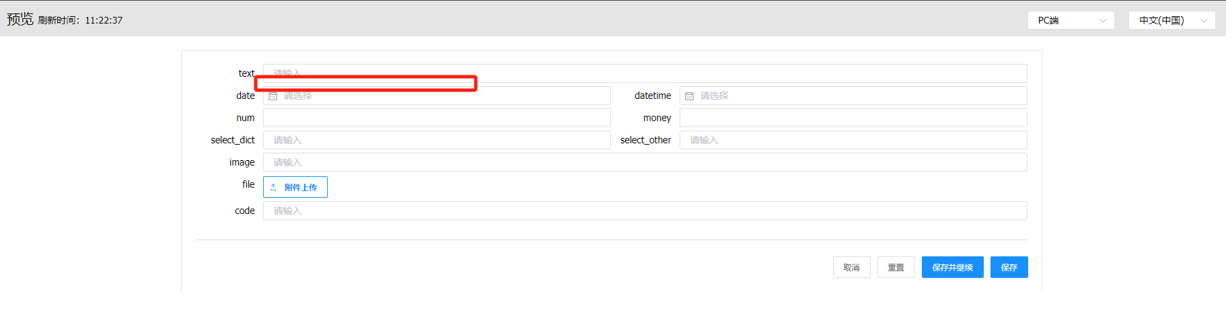Screen dimensions: 1226x327
Task: Click the calendar icon in the date field
Action: pyautogui.click(x=273, y=96)
